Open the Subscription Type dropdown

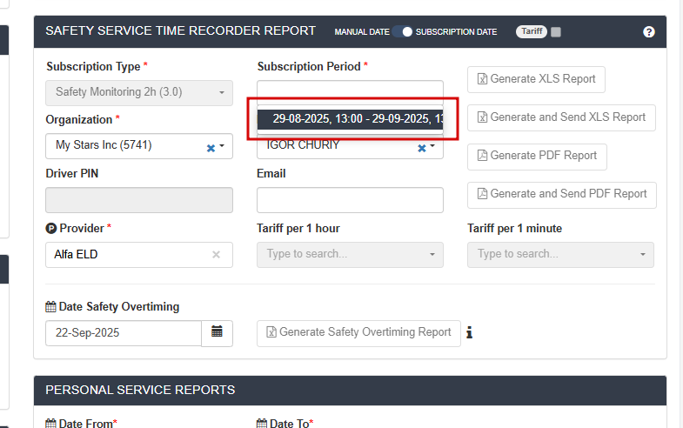point(139,93)
